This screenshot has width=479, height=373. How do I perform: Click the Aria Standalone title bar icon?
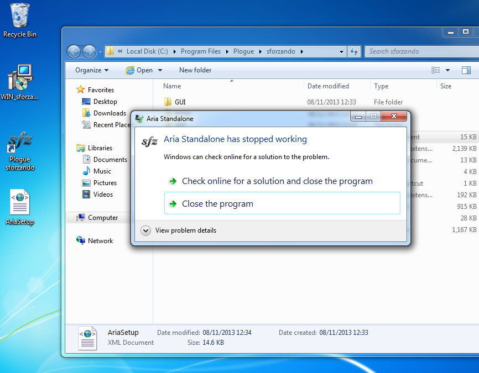click(x=139, y=119)
